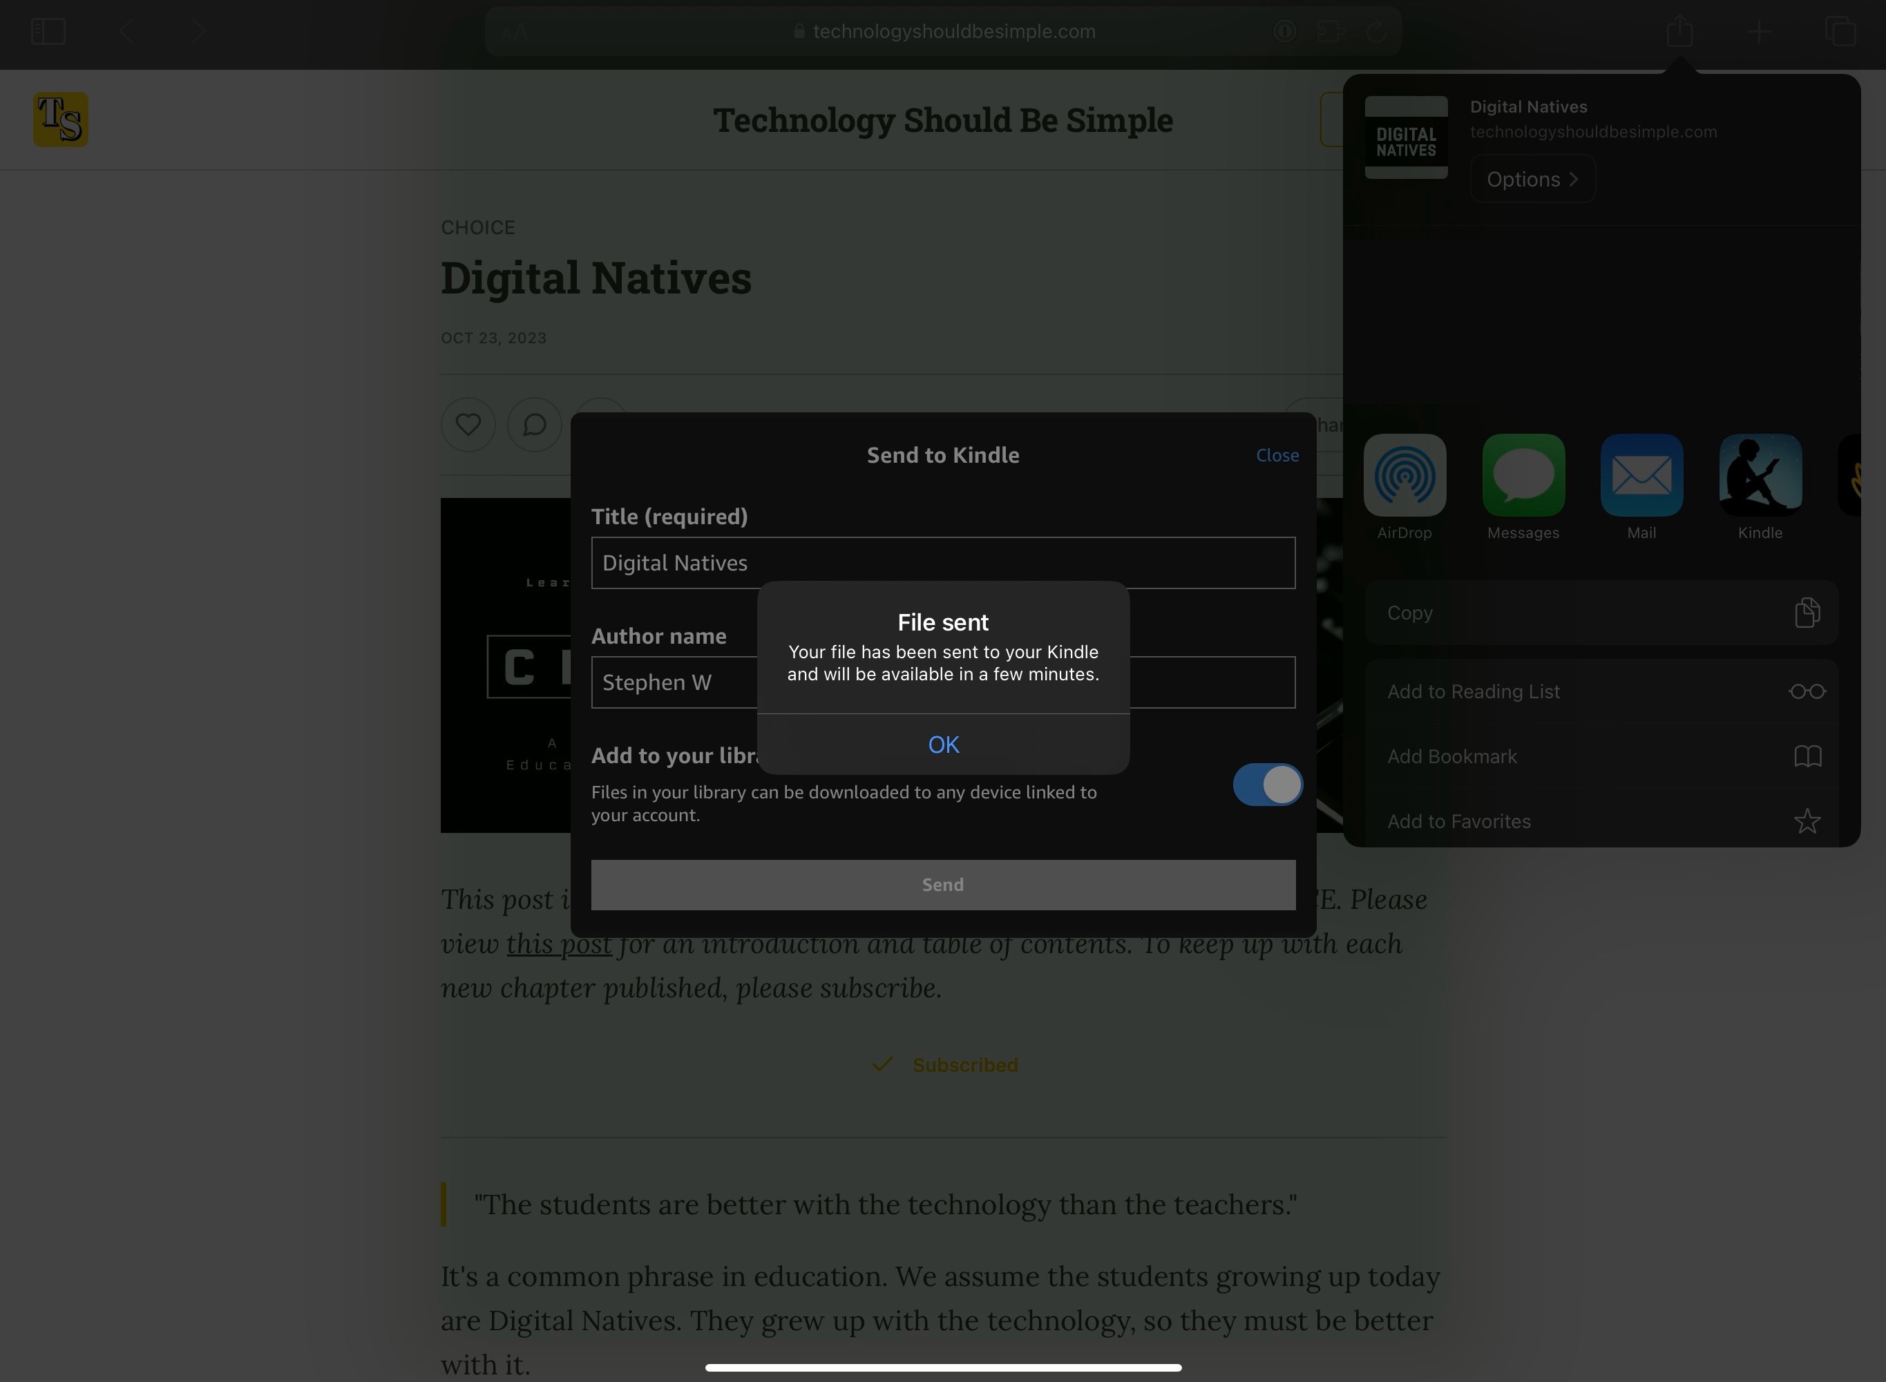Click the address bar URL
This screenshot has height=1382, width=1886.
pos(954,32)
